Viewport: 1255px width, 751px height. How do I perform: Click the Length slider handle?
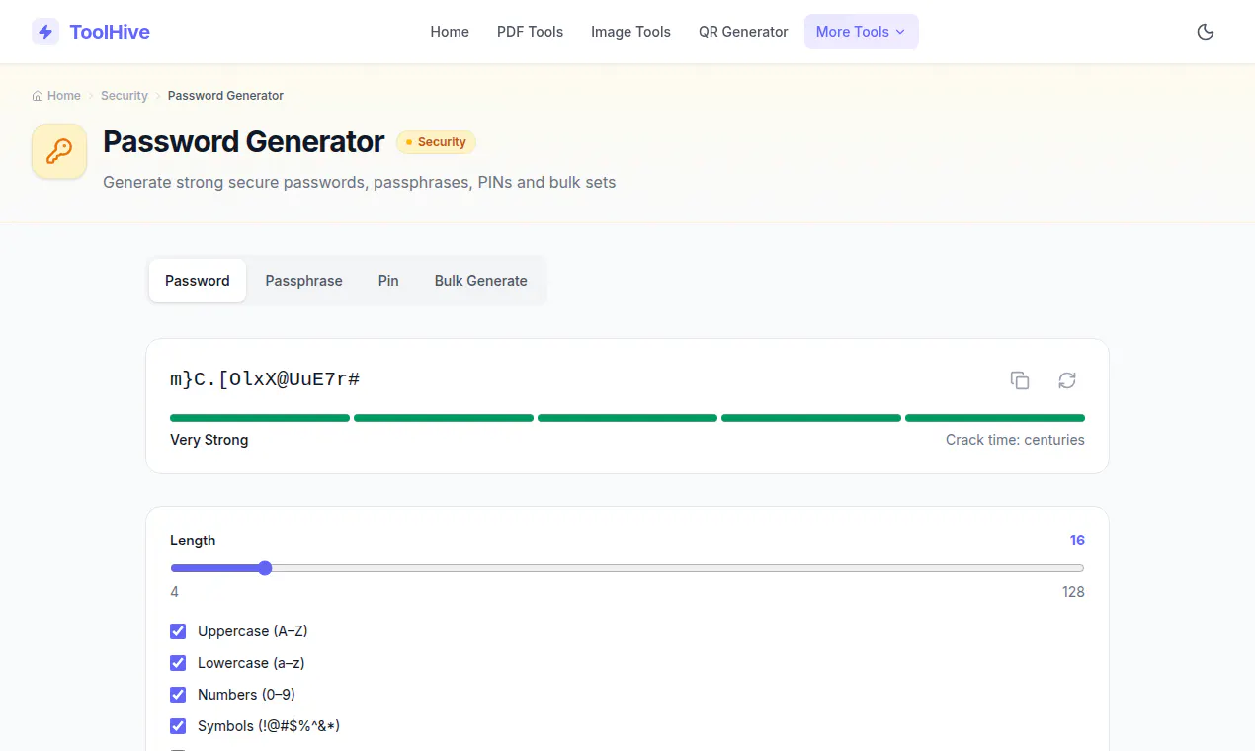click(265, 568)
